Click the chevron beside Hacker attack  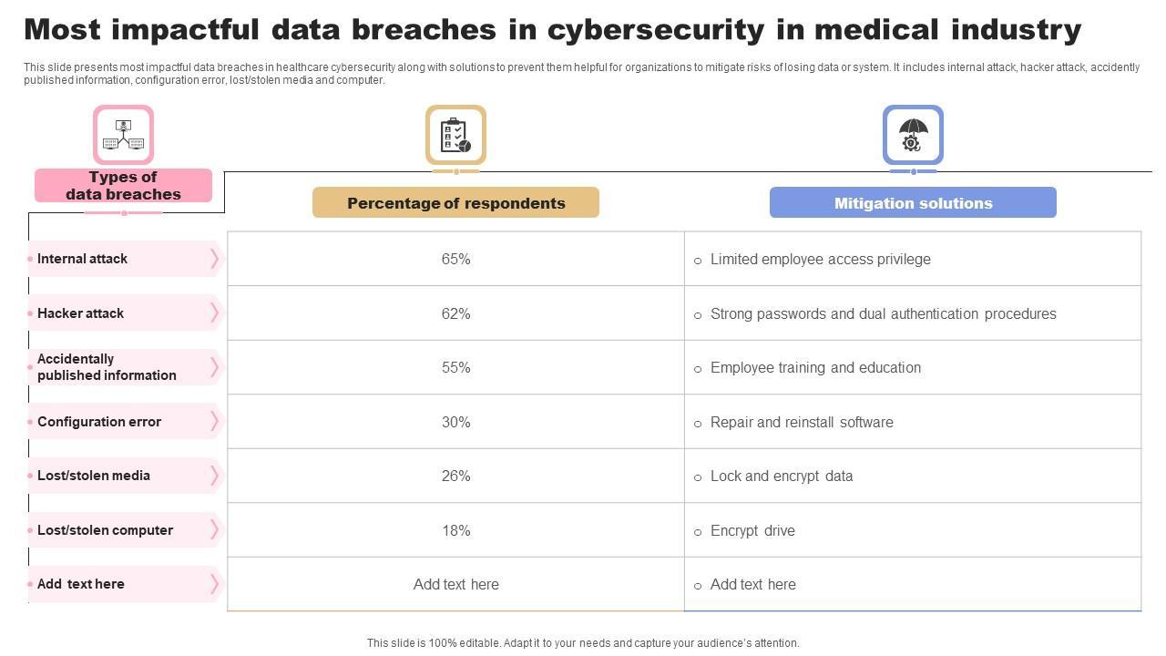[215, 313]
